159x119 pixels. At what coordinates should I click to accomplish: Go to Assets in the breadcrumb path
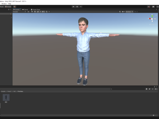tap(3, 92)
